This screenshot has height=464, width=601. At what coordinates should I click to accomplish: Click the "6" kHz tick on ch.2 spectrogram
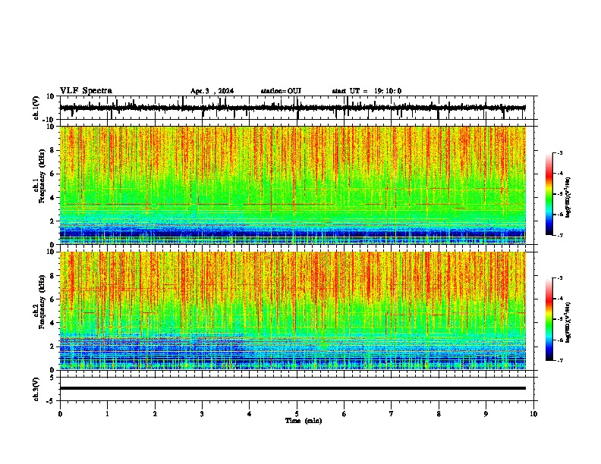coord(53,299)
